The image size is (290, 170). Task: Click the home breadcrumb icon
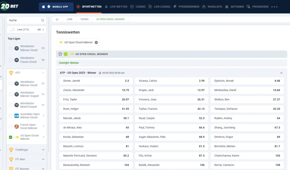pyautogui.click(x=57, y=19)
